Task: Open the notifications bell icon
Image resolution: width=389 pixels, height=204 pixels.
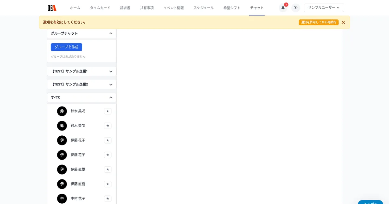Action: (282, 8)
